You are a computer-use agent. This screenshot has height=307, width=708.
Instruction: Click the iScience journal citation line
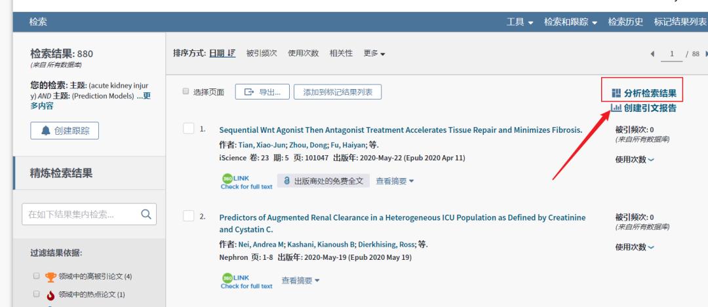[342, 158]
